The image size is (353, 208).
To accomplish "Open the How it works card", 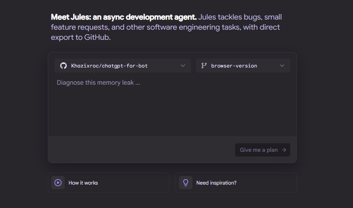I will 118,183.
